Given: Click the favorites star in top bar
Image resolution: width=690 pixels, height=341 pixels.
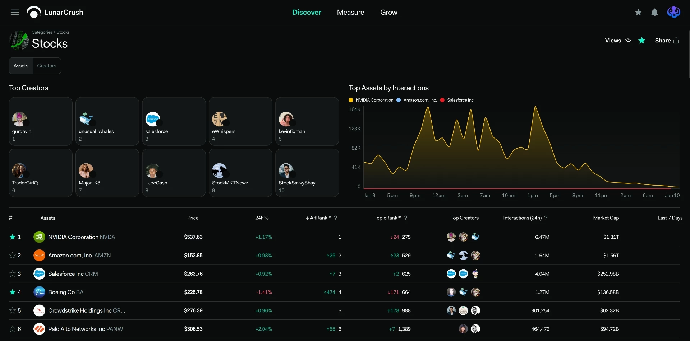Looking at the screenshot, I should click(638, 12).
